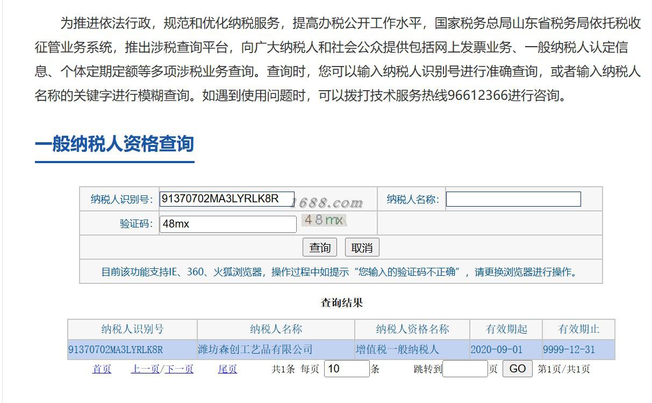The image size is (652, 403).
Task: Select the 2020-09-01 date cell
Action: pyautogui.click(x=506, y=350)
